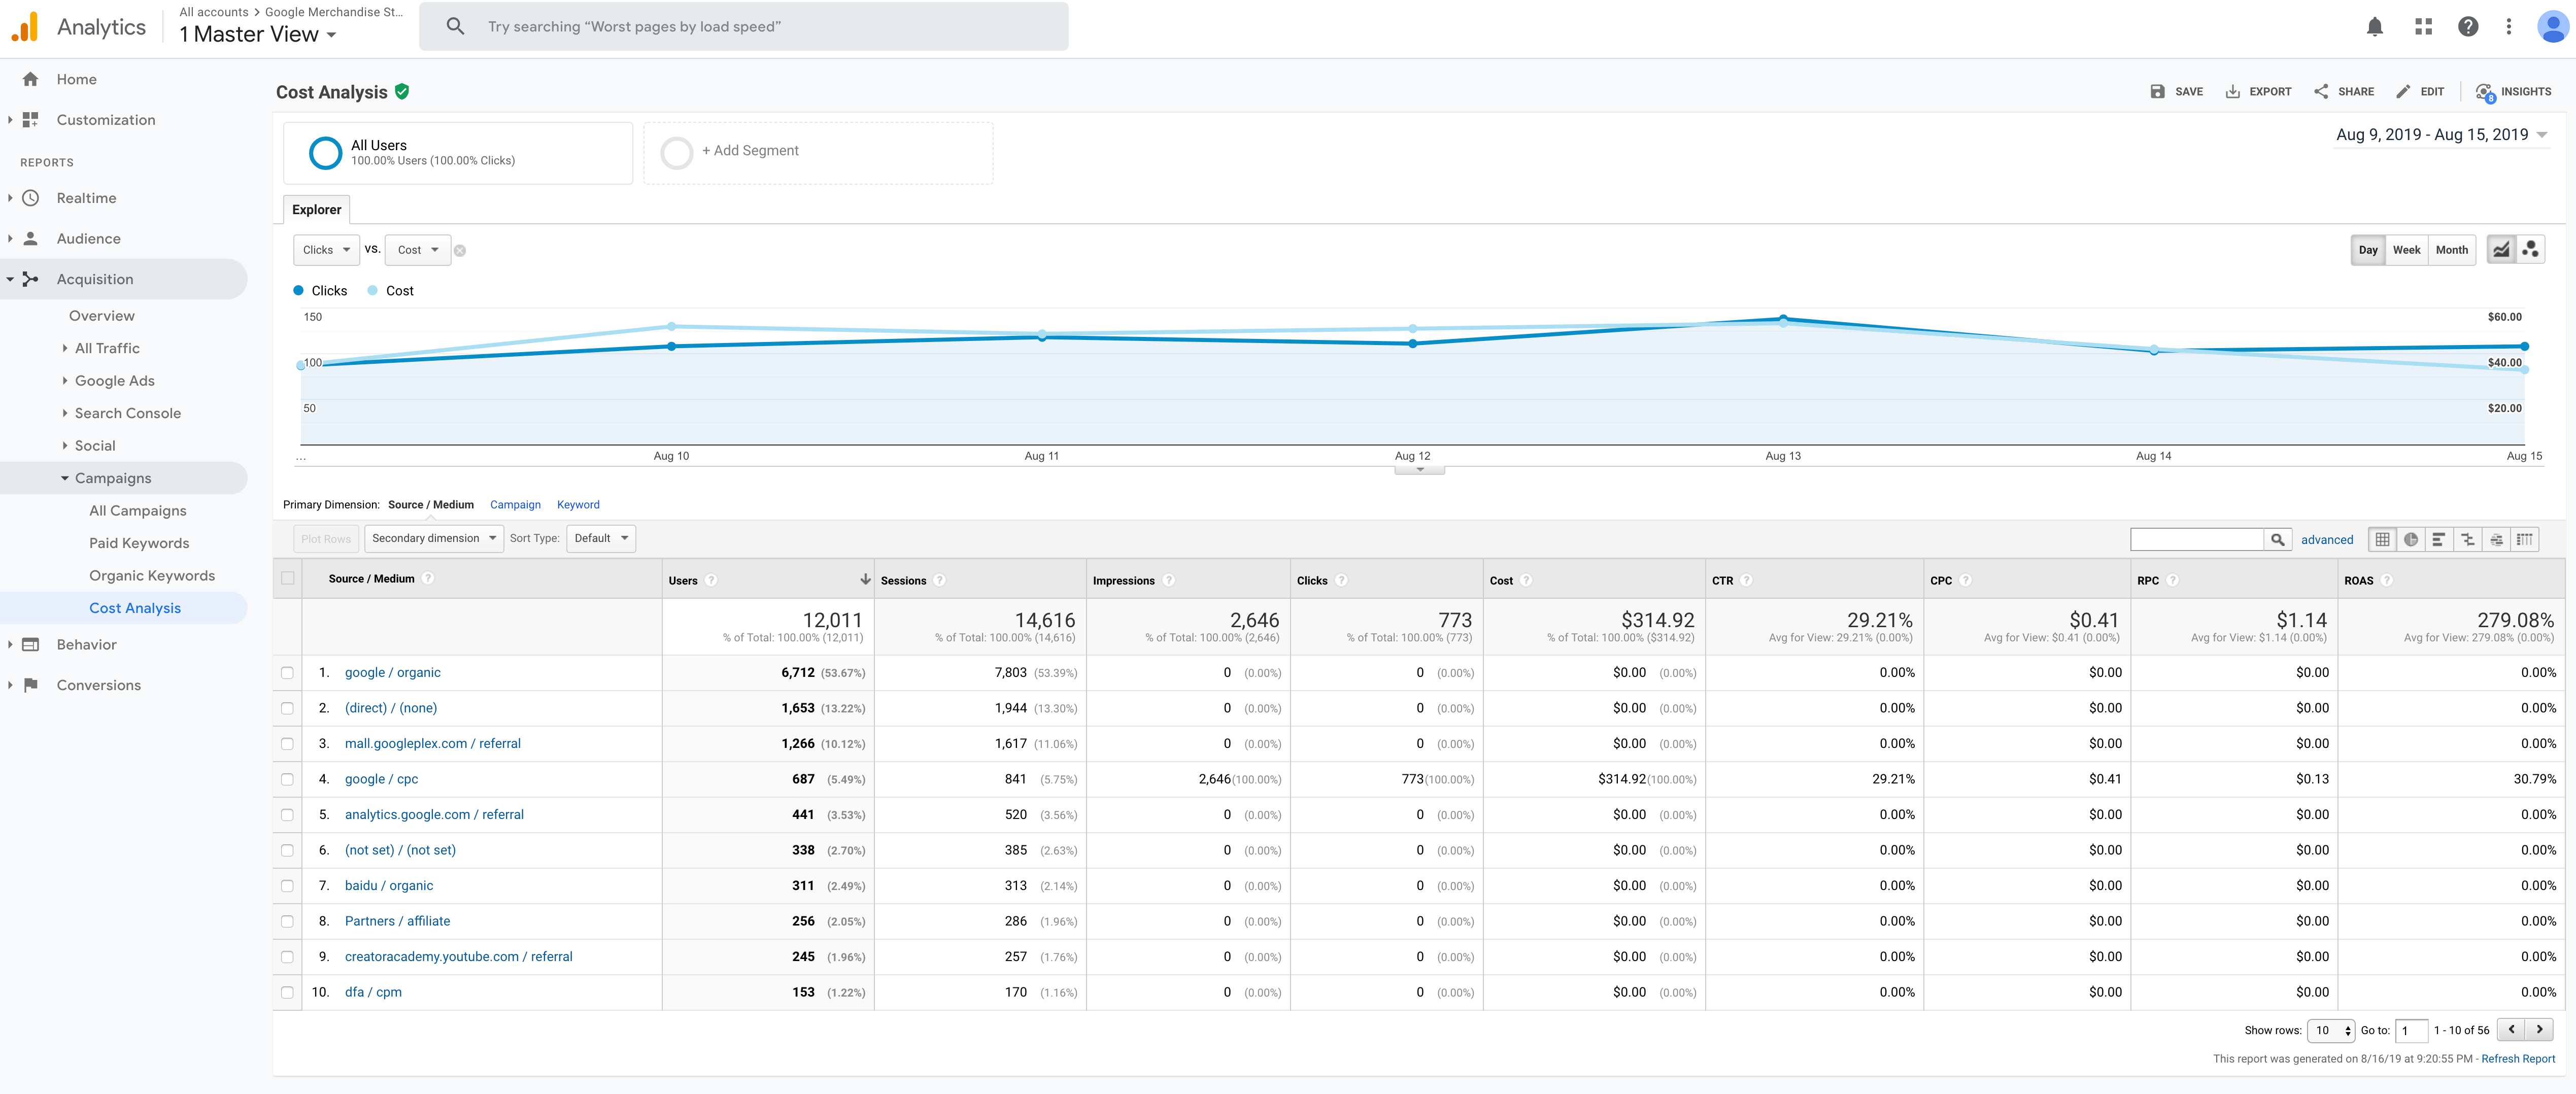Open the notifications bell
2576x1094 pixels.
click(2374, 27)
